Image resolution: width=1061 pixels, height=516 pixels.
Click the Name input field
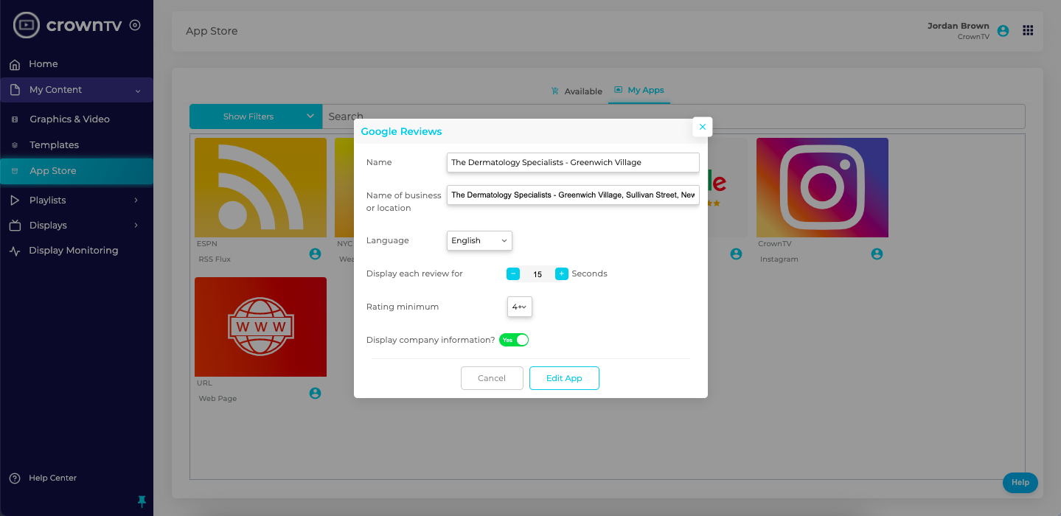point(573,162)
